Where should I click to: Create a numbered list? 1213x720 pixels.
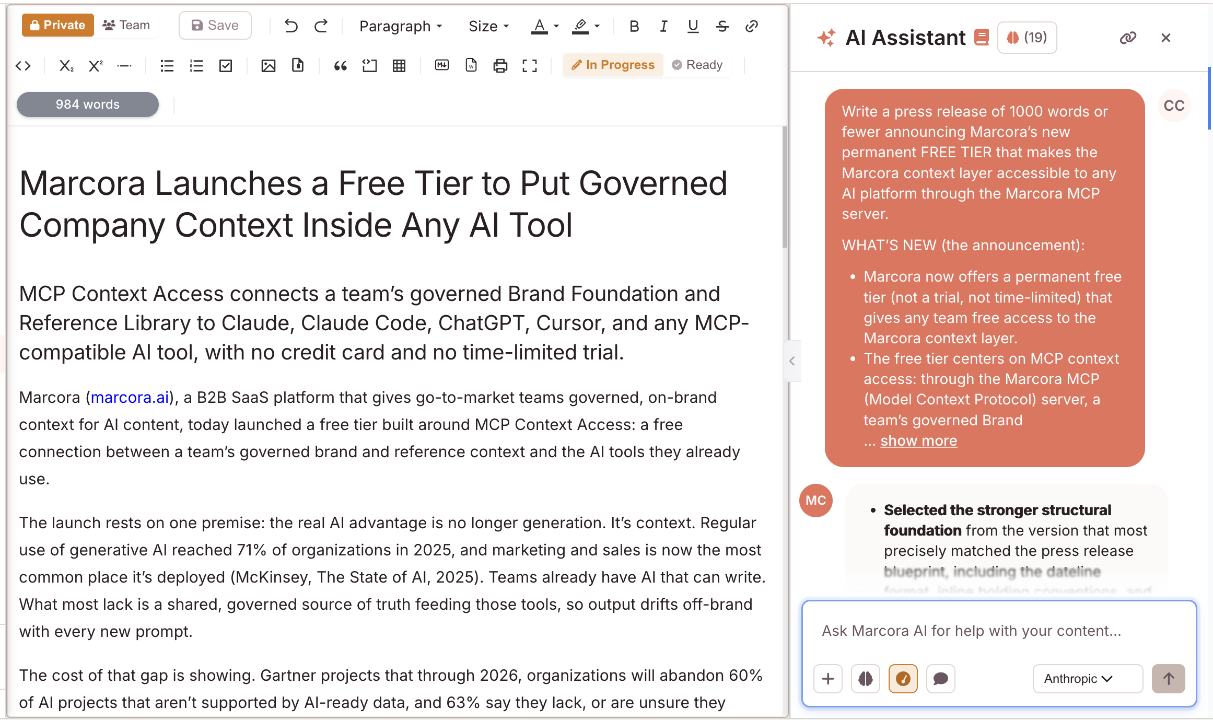pyautogui.click(x=196, y=65)
